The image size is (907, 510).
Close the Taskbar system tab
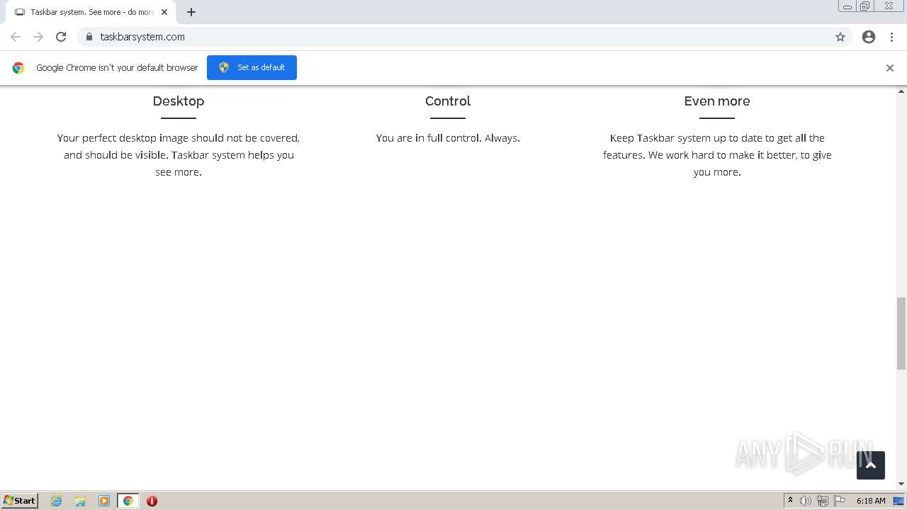[x=164, y=12]
